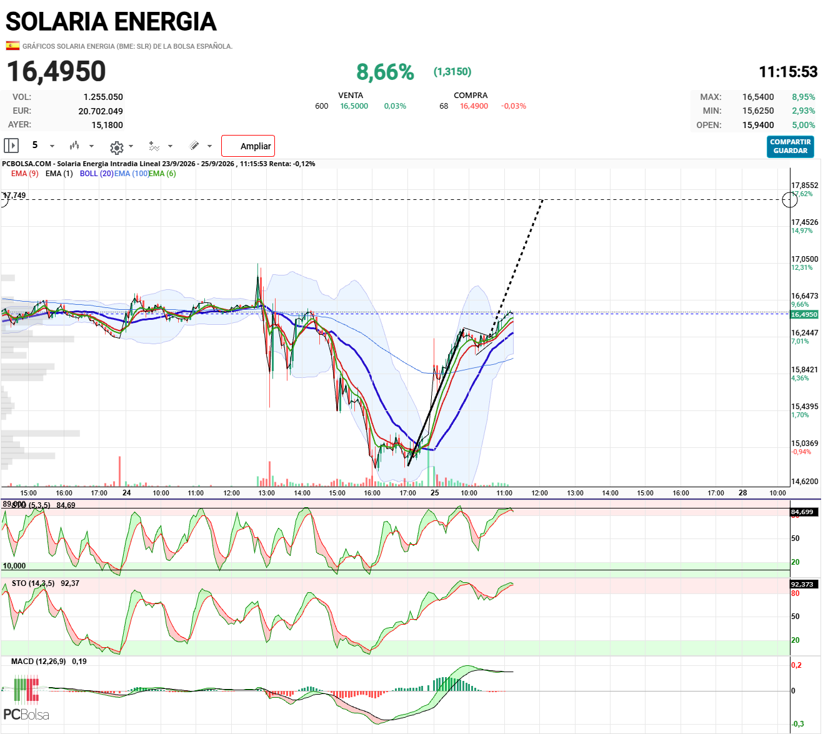
Task: Click the date label 25 on time axis
Action: pos(435,493)
